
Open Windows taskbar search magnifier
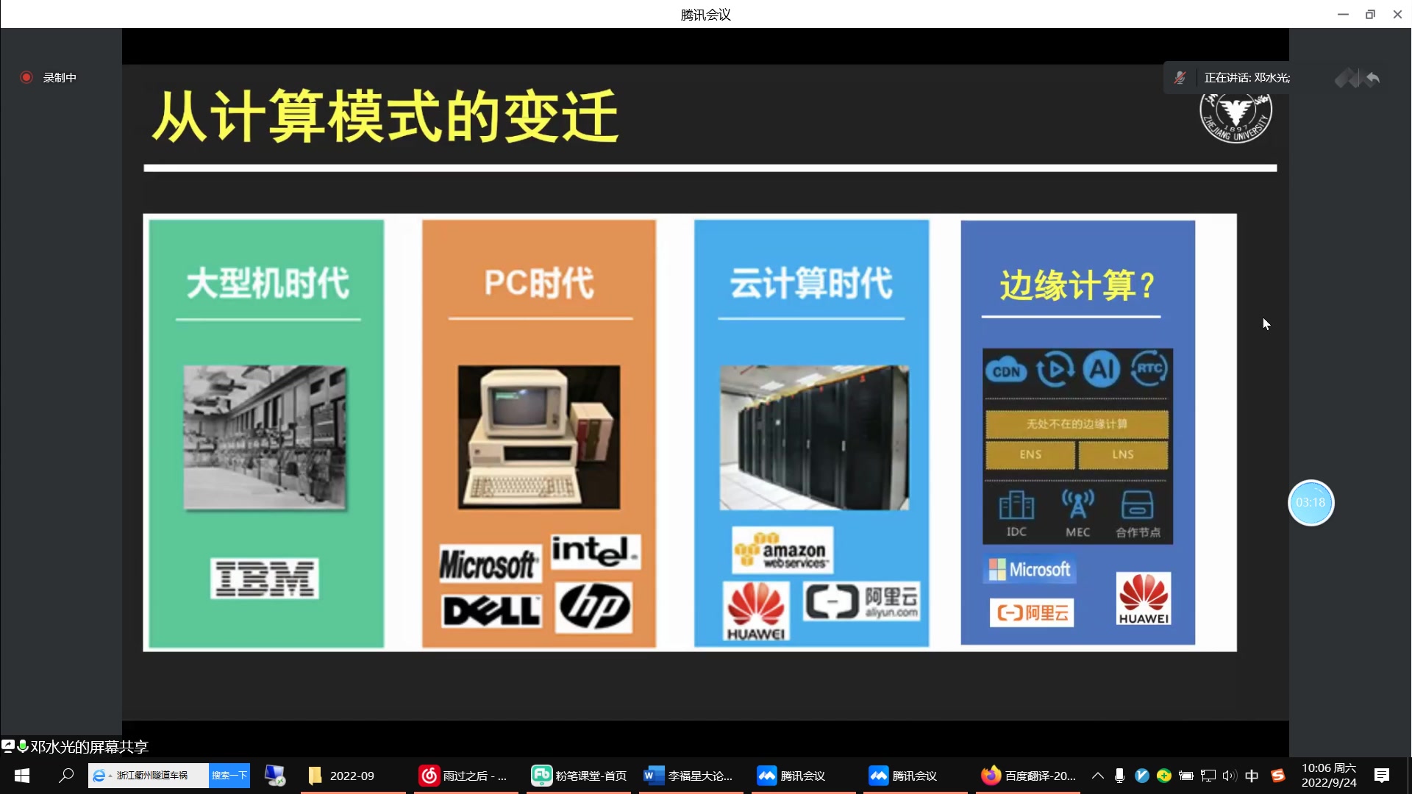click(x=66, y=776)
